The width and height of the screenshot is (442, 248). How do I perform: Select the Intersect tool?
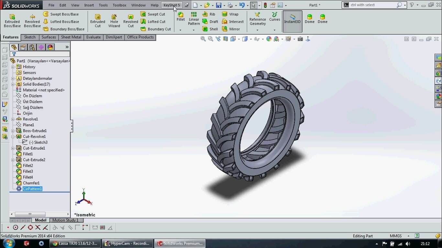(x=233, y=22)
